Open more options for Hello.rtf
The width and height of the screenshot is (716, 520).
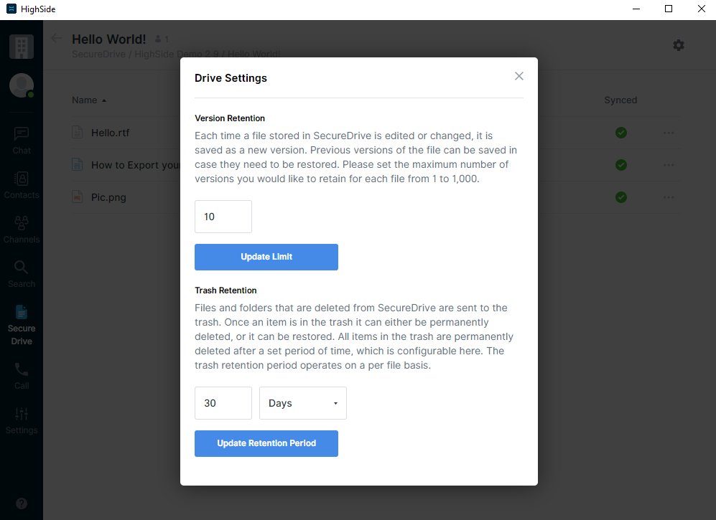pos(669,133)
